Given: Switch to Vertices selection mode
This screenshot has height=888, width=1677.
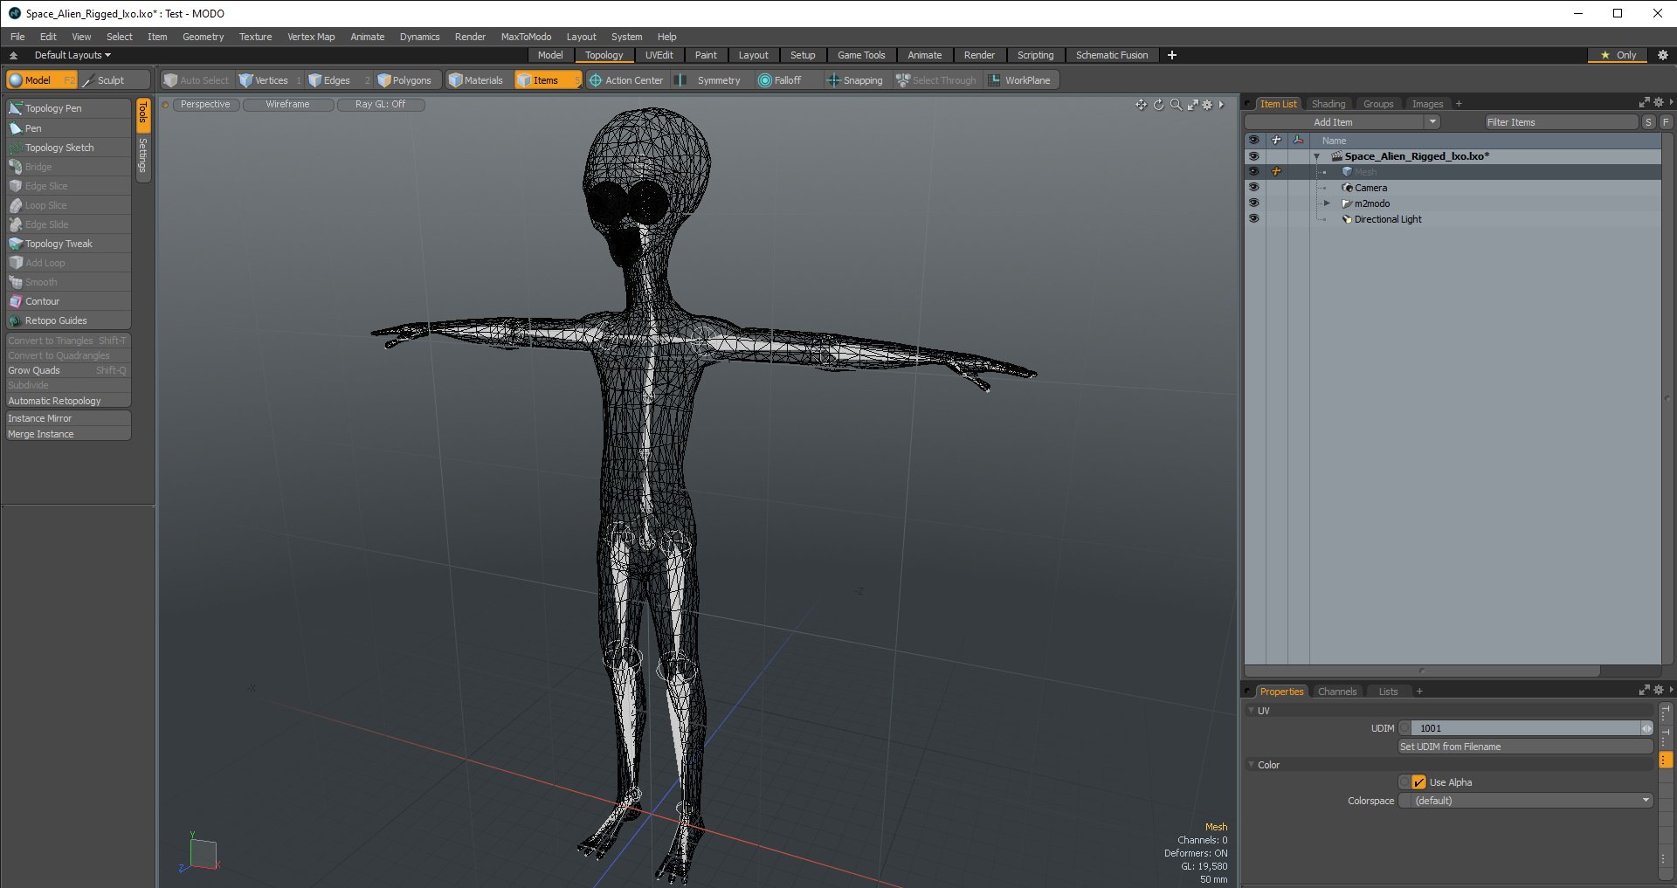Looking at the screenshot, I should 269,80.
